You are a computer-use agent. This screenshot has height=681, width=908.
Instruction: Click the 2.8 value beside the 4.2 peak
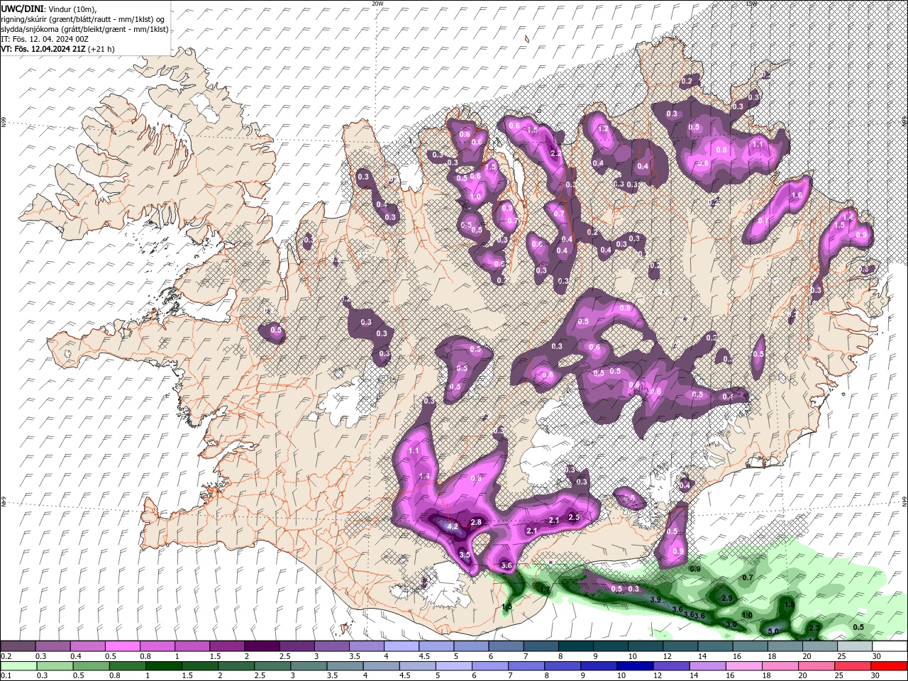pyautogui.click(x=476, y=522)
